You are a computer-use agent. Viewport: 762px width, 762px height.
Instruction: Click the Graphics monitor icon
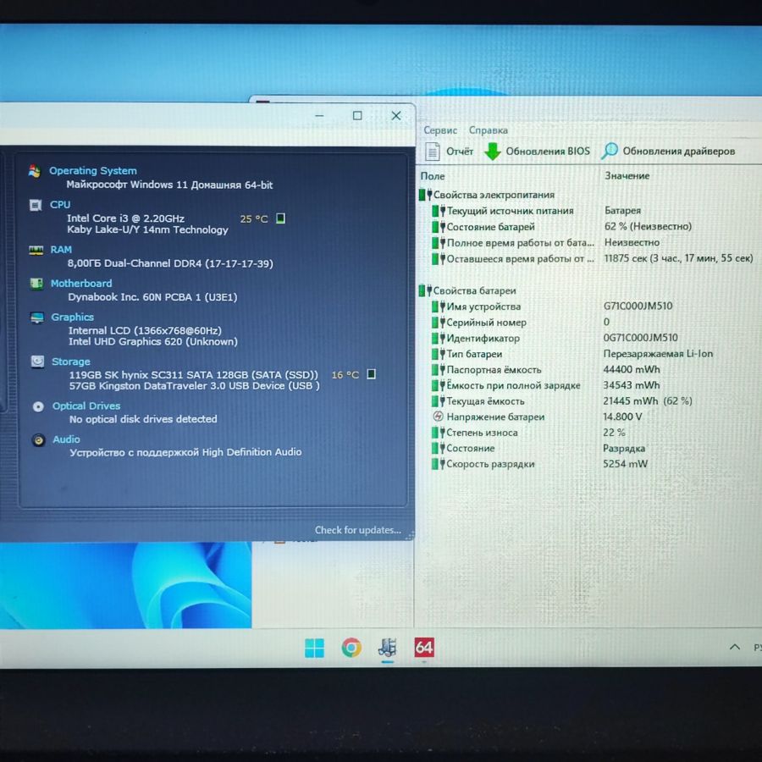point(37,317)
